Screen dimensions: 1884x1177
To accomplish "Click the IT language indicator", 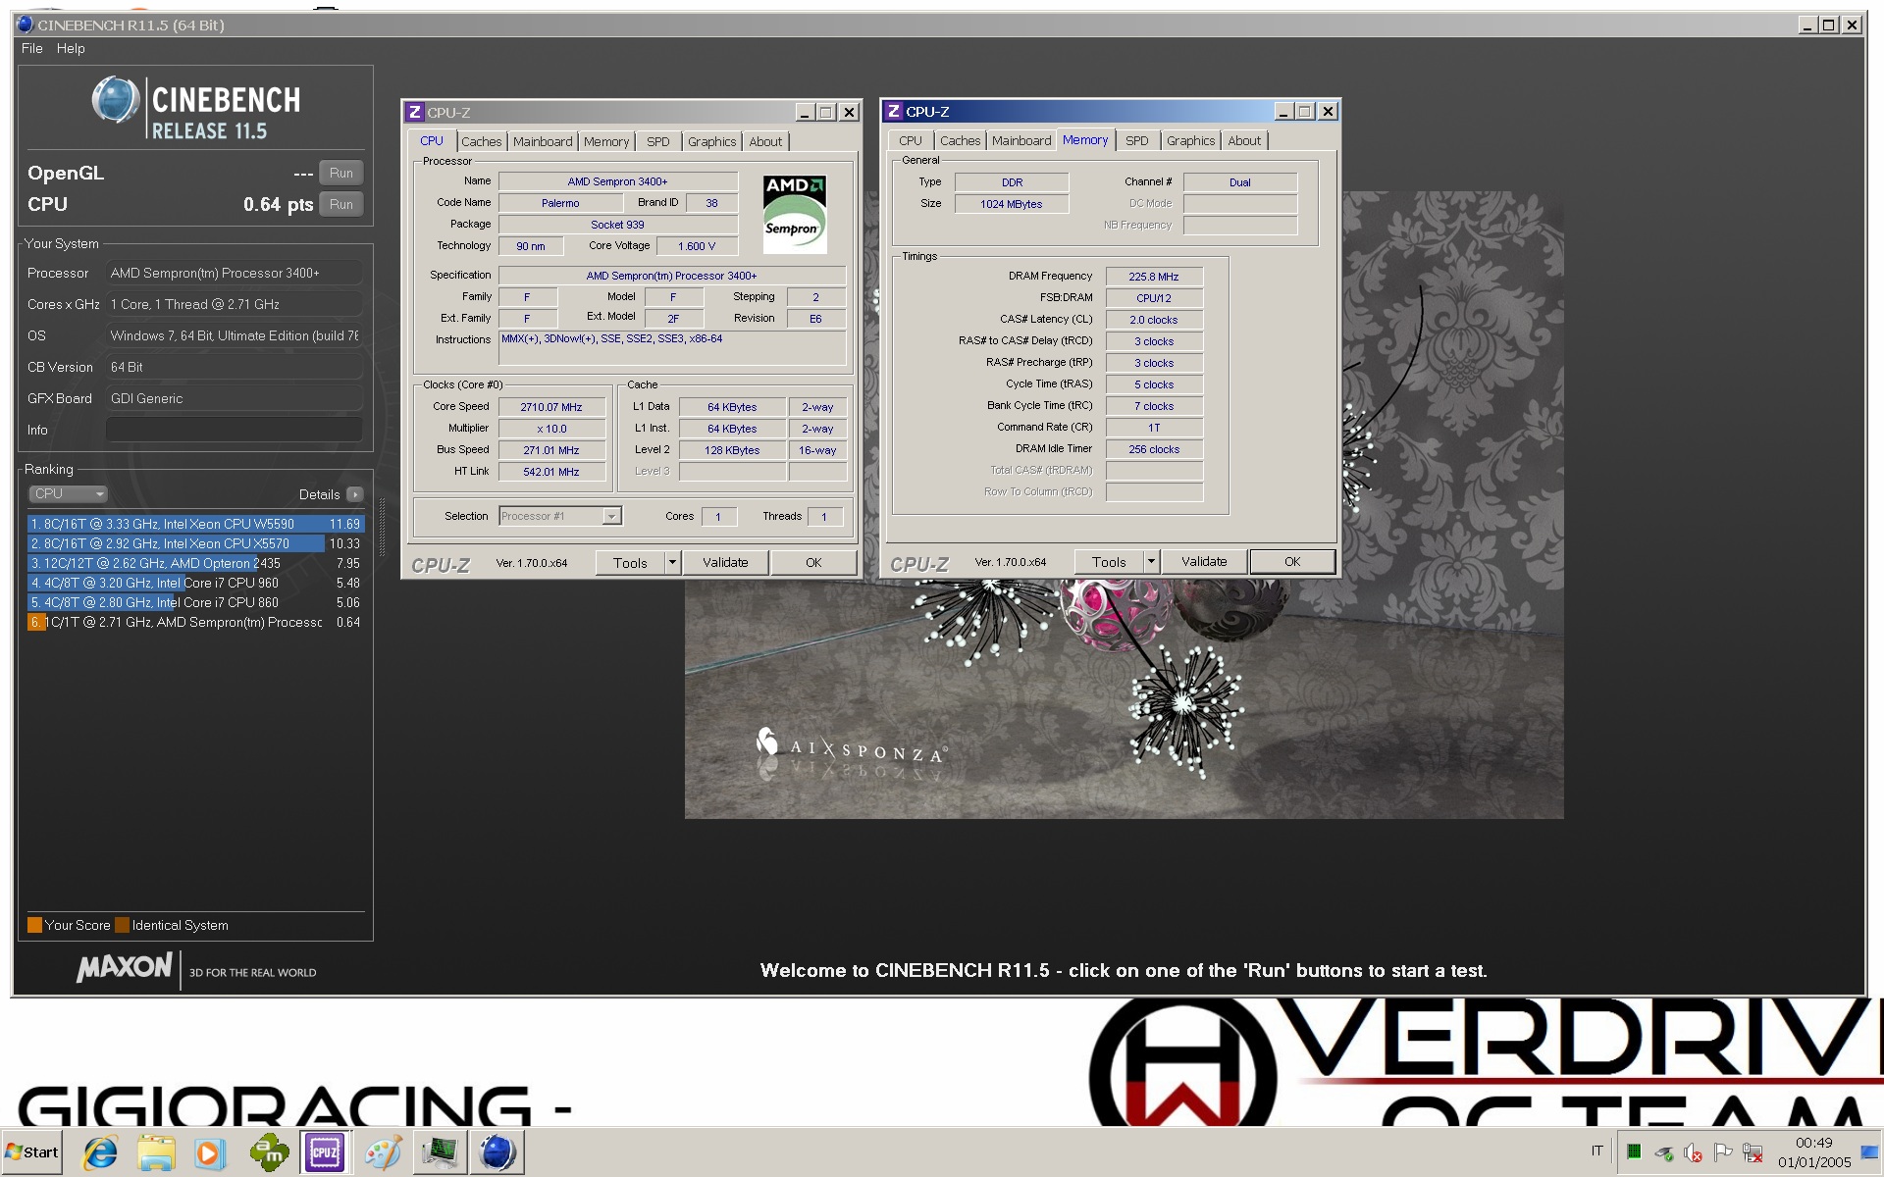I will [1596, 1151].
